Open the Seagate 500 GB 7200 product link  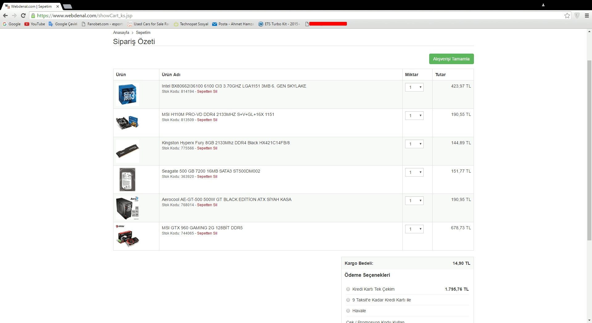(x=211, y=171)
